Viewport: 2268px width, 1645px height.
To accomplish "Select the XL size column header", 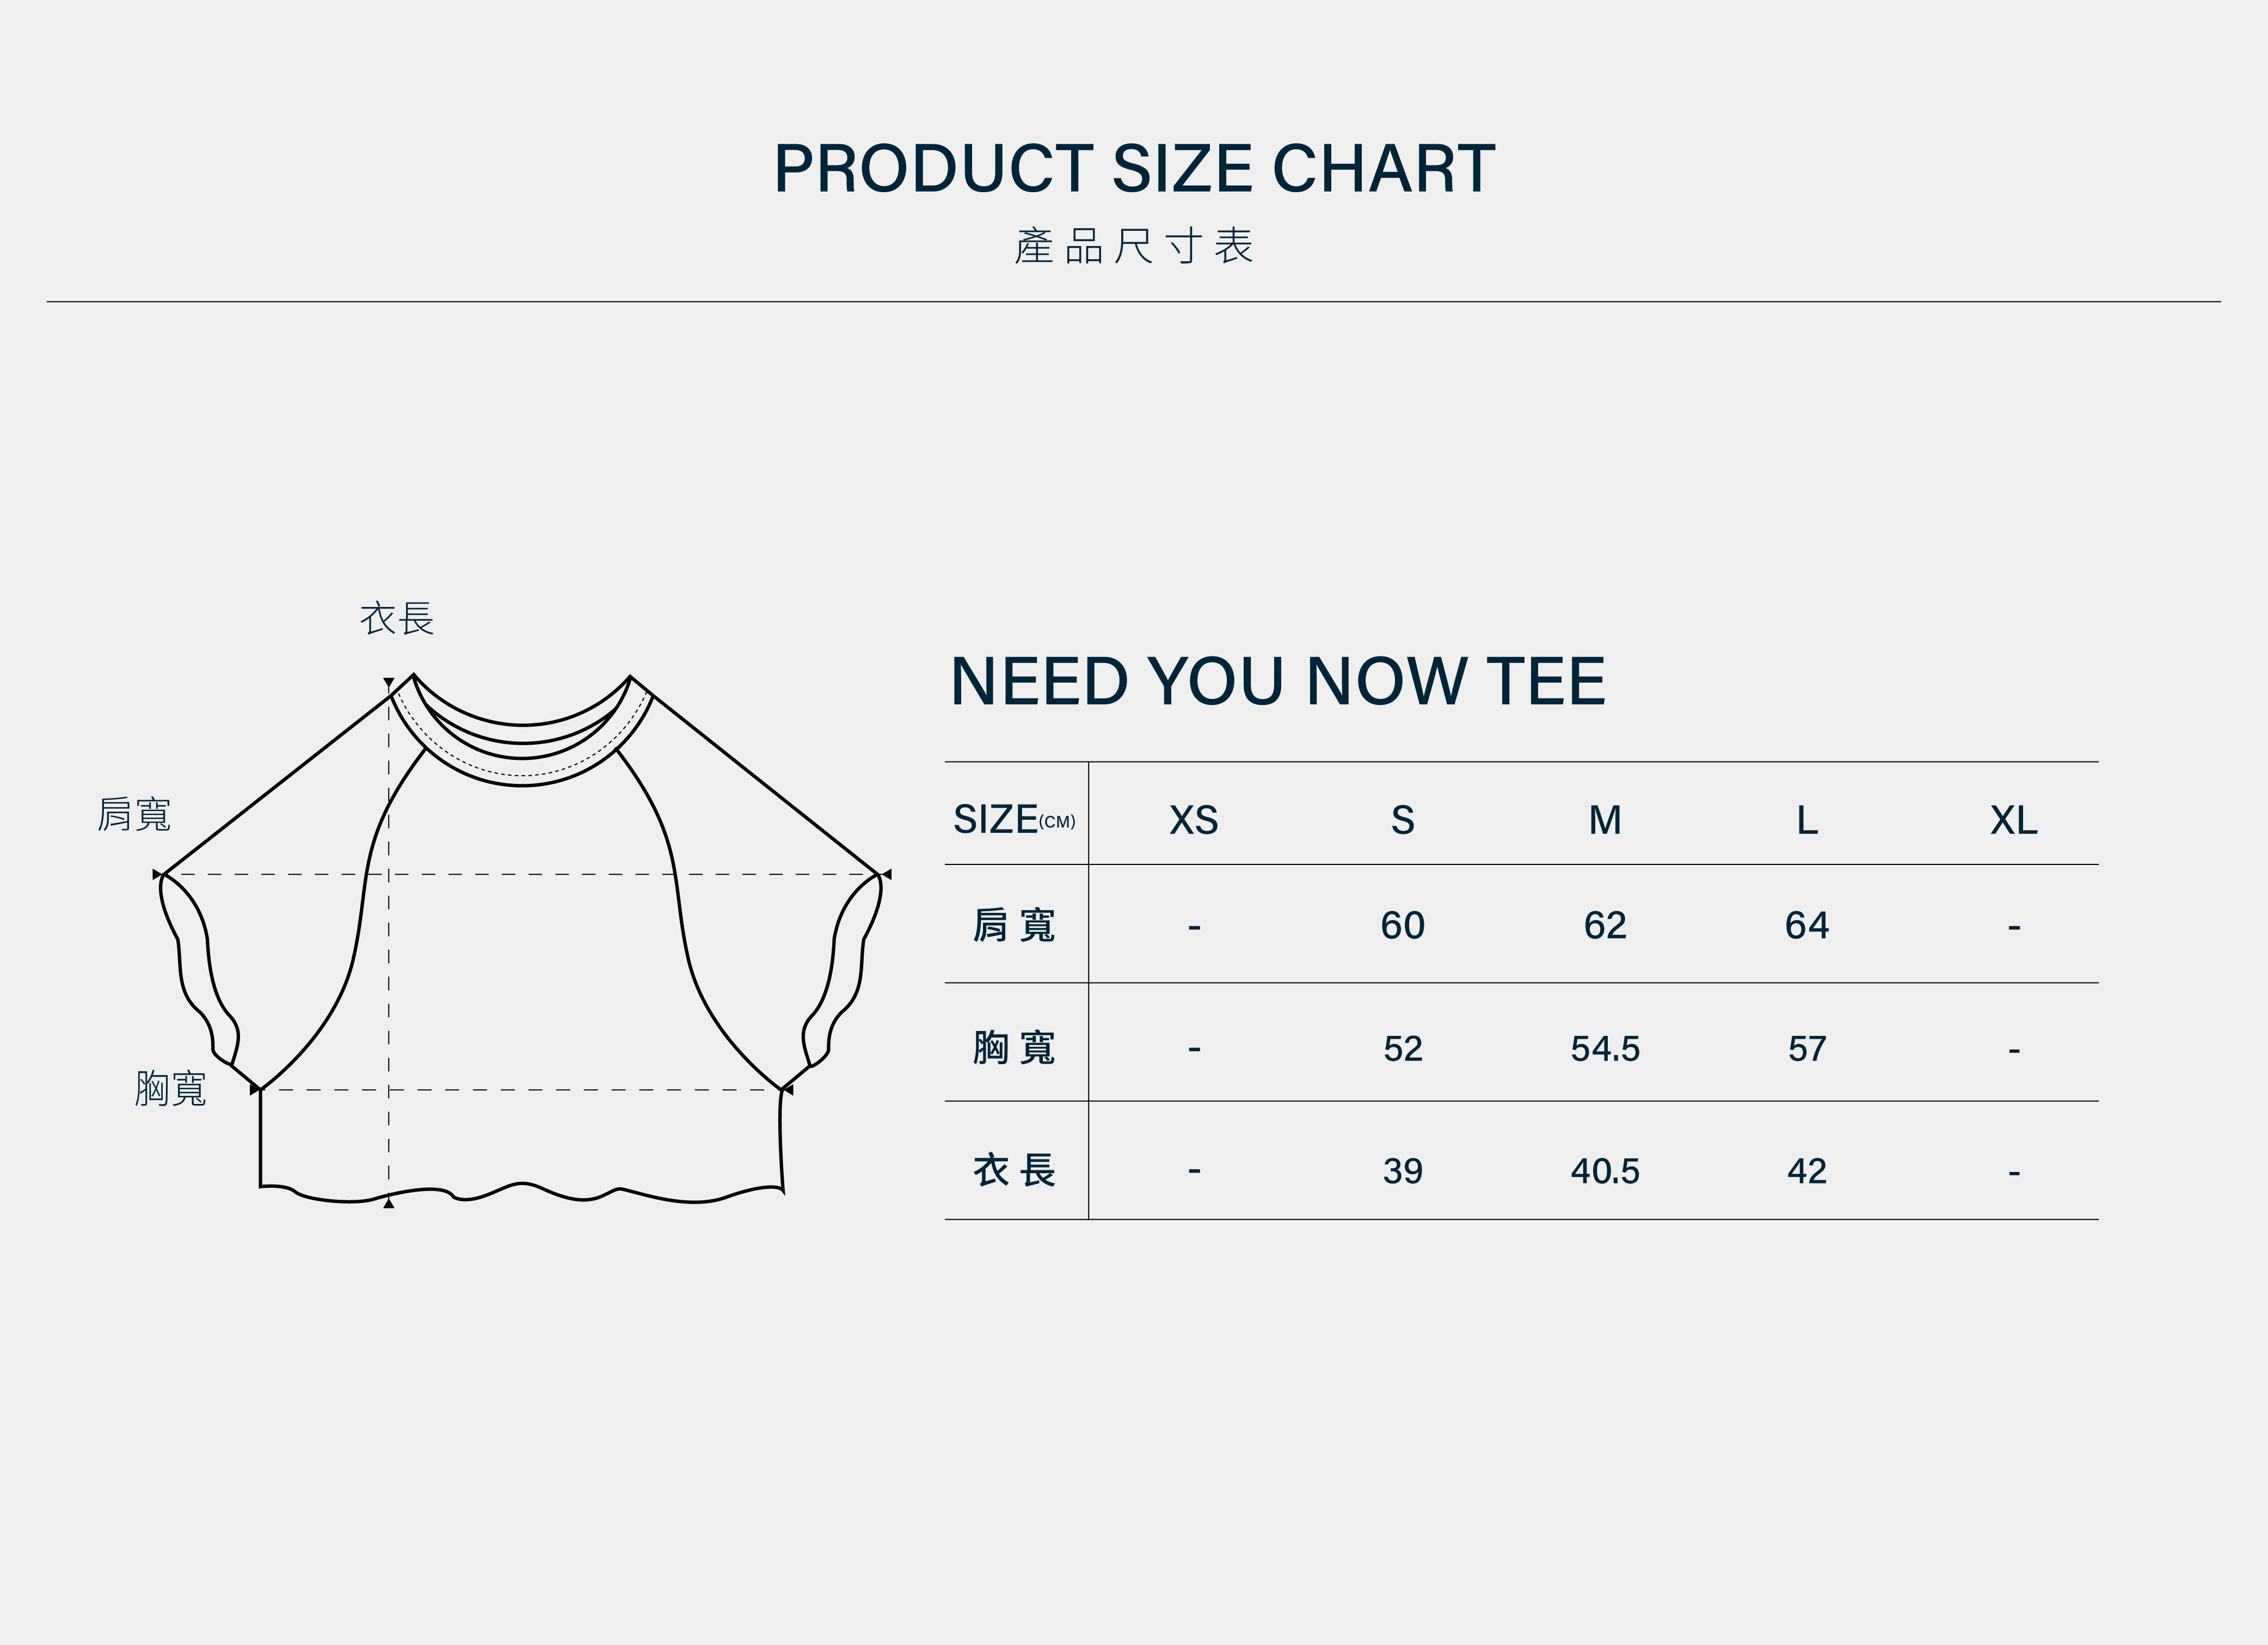I will (x=2014, y=821).
